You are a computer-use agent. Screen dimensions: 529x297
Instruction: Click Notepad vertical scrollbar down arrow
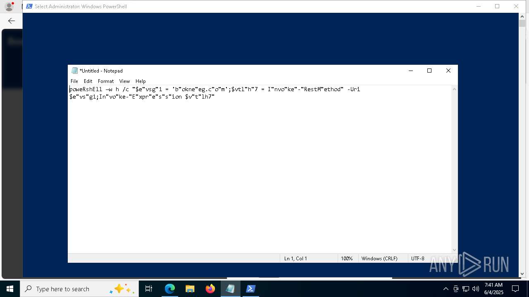coord(455,250)
